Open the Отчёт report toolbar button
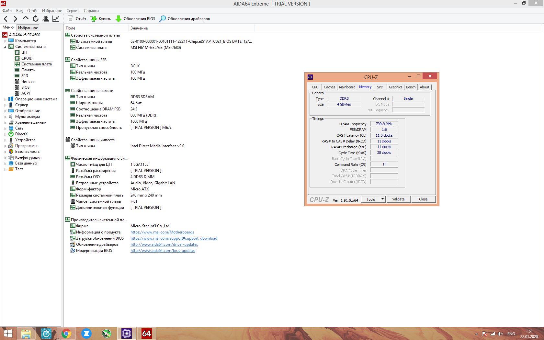Screen dimensions: 544x340 click(77, 19)
